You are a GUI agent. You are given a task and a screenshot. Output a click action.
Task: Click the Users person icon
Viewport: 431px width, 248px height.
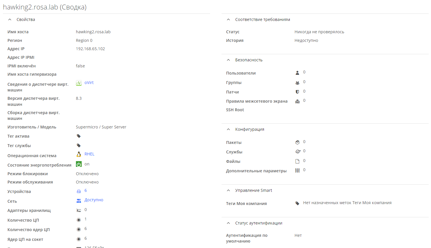(x=297, y=73)
